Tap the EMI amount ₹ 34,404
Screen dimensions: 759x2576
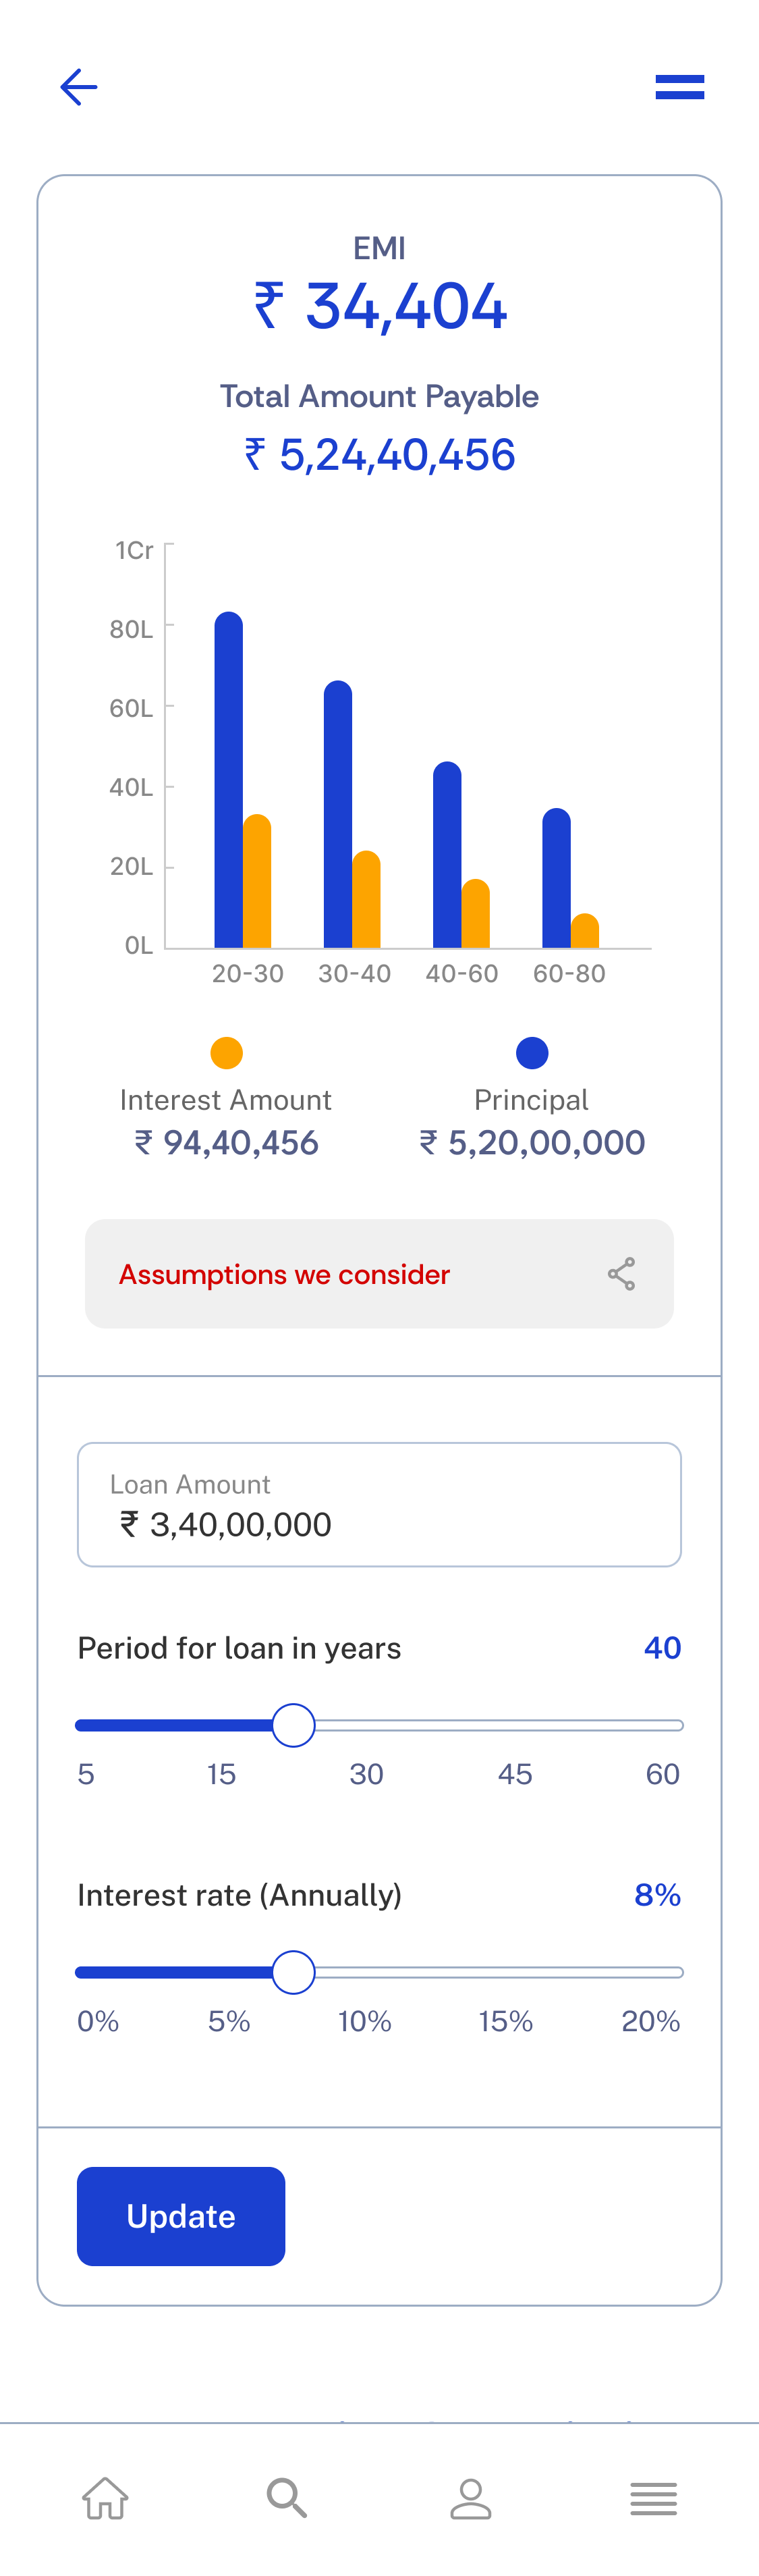380,306
